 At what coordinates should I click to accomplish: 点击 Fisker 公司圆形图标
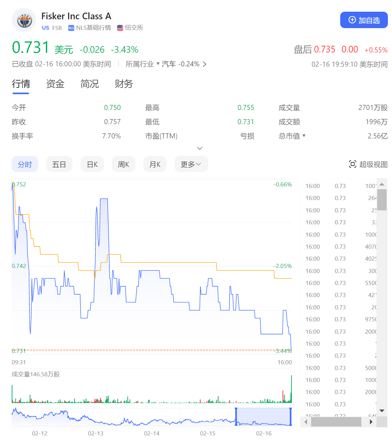[x=24, y=20]
